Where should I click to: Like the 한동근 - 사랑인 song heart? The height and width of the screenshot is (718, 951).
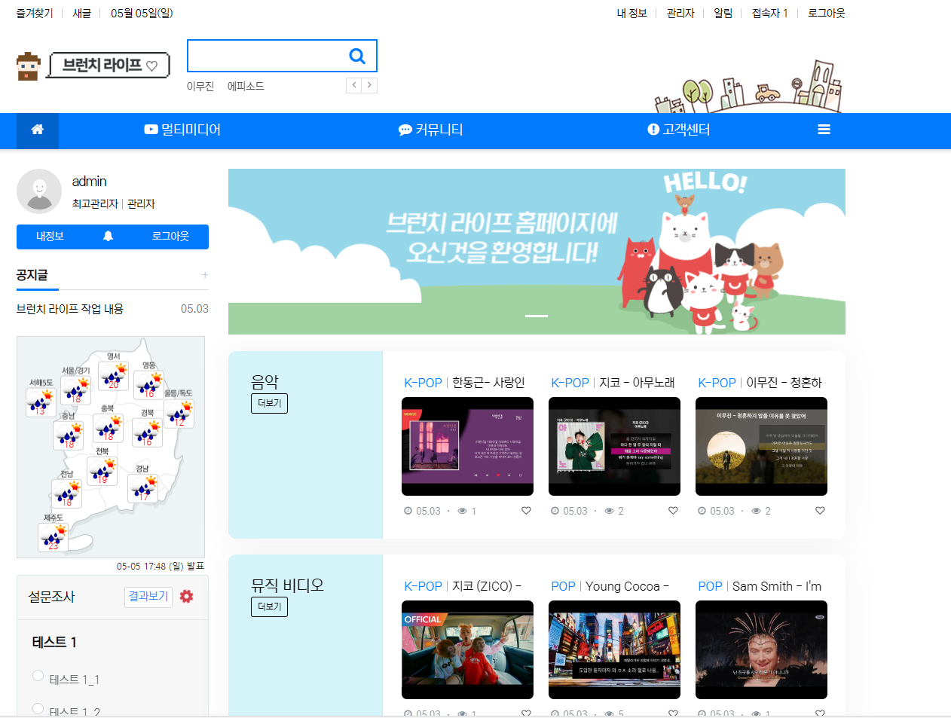click(526, 511)
